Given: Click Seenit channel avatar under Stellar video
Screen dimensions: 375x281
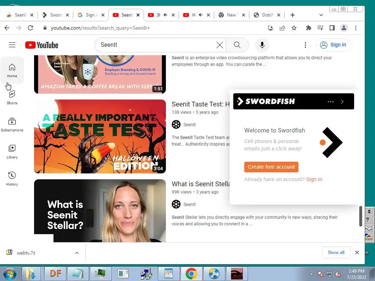Looking at the screenshot, I should [176, 204].
